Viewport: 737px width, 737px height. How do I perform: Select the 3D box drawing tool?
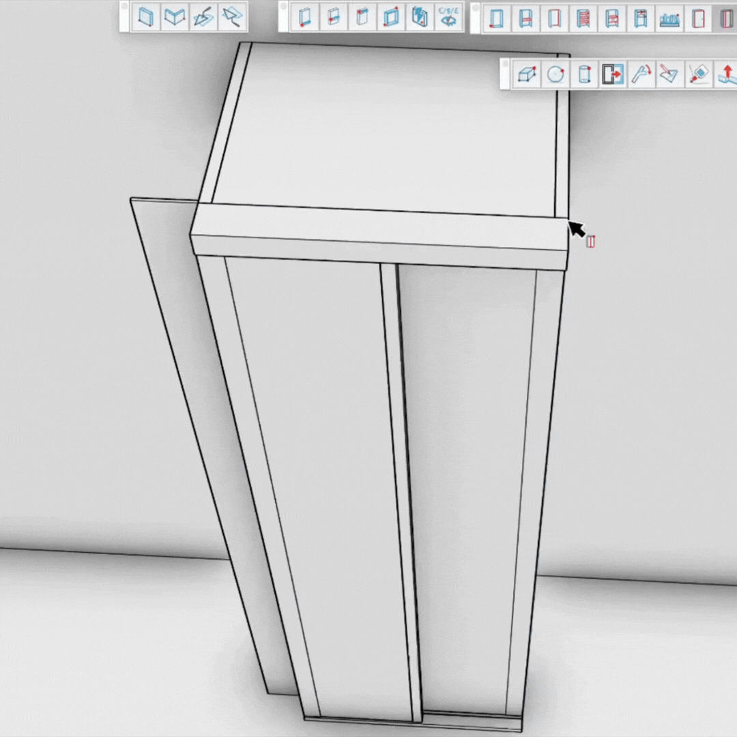(526, 74)
